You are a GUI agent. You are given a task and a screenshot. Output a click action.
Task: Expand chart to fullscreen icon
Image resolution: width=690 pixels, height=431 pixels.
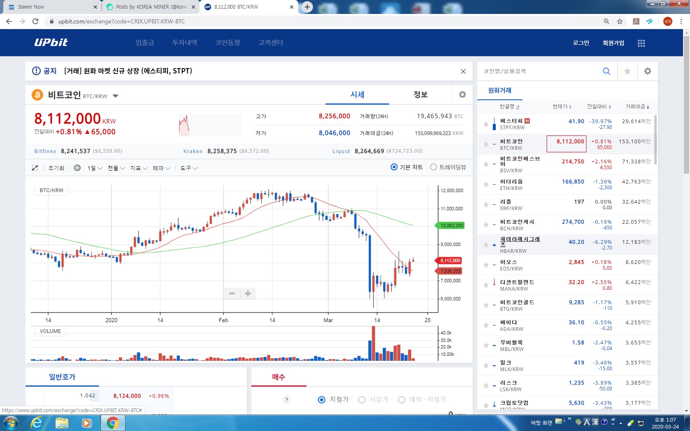(35, 168)
